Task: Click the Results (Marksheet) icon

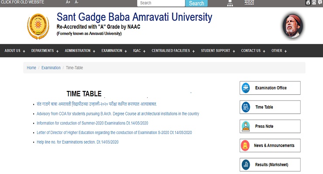Action: click(246, 165)
